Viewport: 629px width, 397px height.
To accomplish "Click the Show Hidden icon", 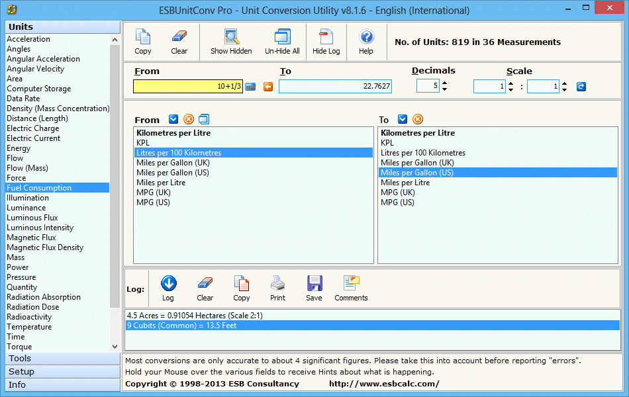I will 232,36.
